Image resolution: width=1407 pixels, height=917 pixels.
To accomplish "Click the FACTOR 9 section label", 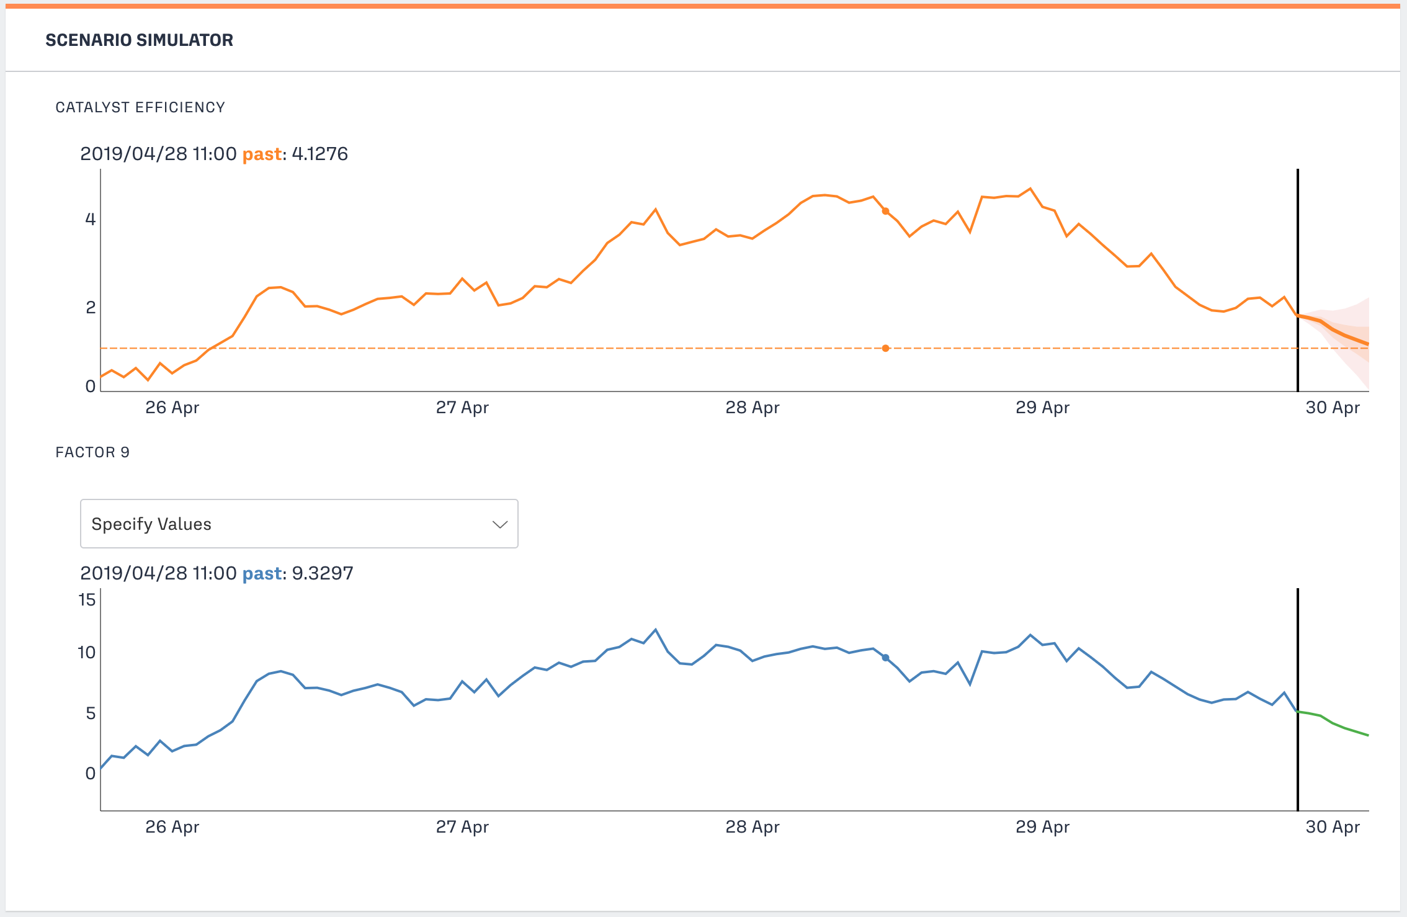I will tap(92, 452).
